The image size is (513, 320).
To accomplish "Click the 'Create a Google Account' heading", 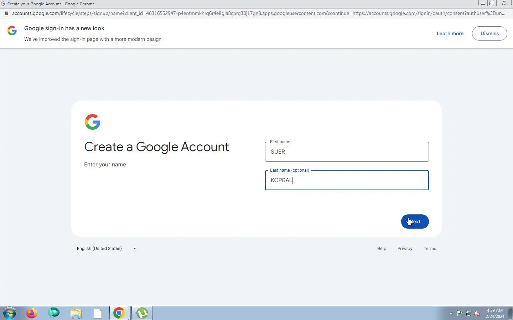I will pos(156,147).
